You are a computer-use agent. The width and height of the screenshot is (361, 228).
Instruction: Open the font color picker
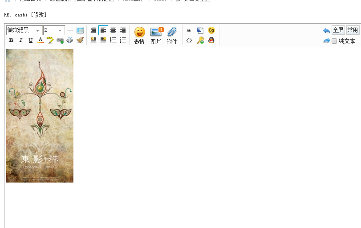tap(41, 41)
